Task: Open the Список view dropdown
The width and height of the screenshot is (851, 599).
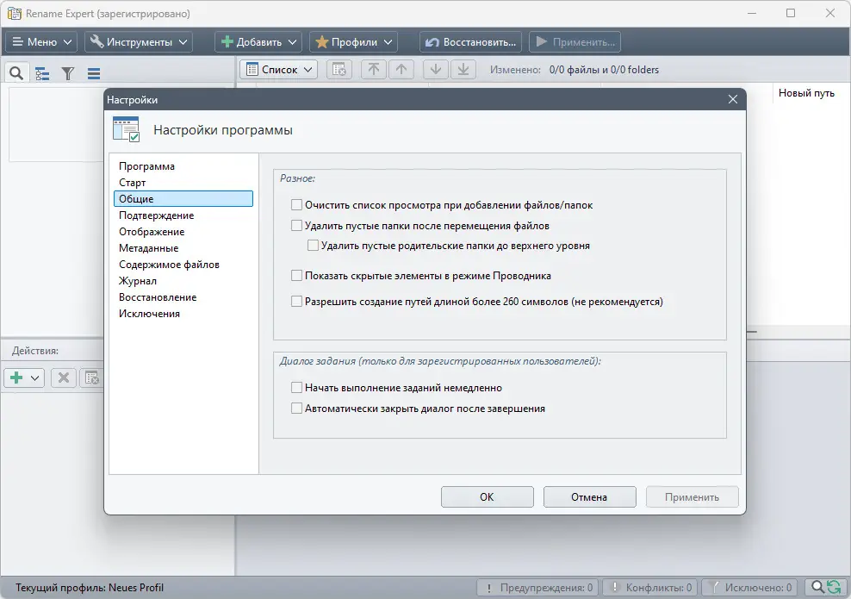Action: tap(277, 68)
